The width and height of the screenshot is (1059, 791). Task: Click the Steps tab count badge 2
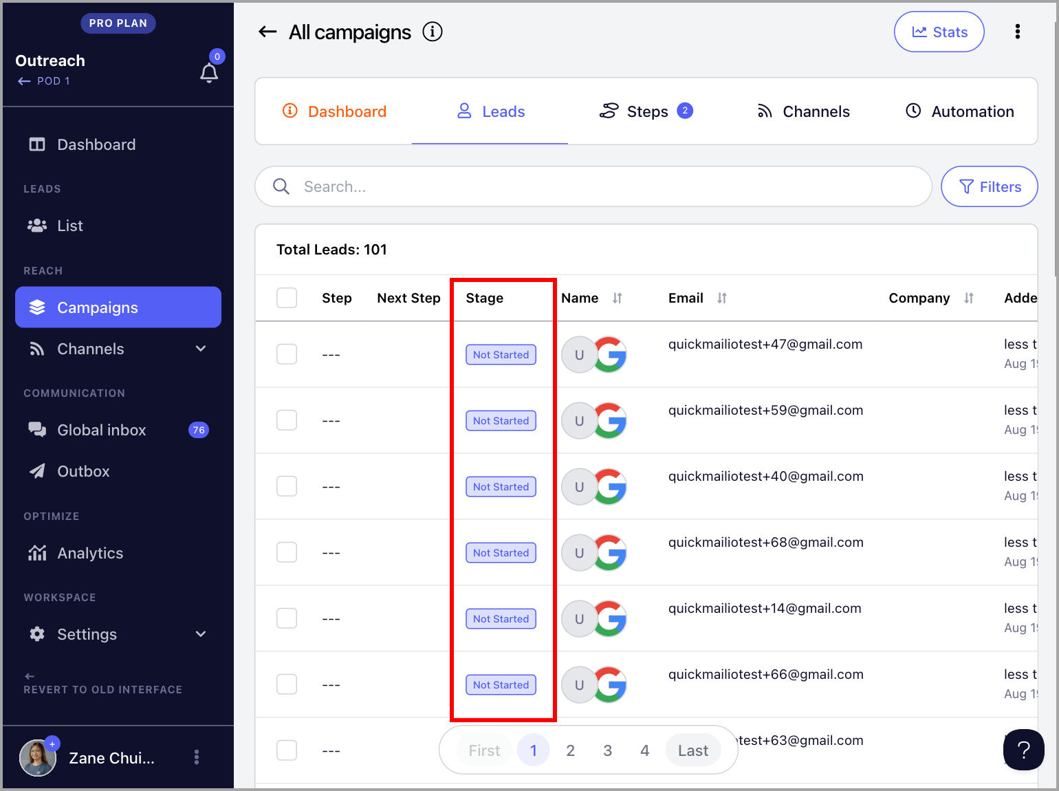[685, 111]
